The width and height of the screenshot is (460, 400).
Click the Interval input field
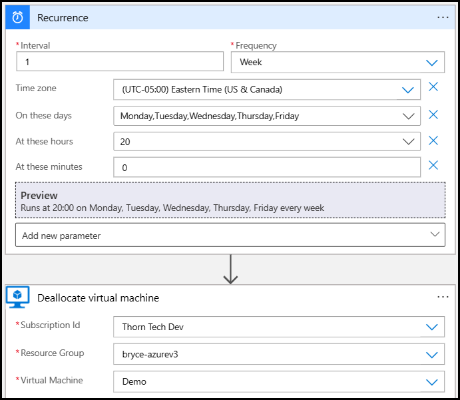click(120, 62)
